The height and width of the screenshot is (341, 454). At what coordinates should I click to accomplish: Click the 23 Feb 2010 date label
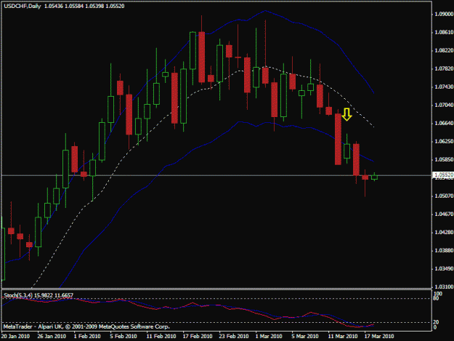[234, 337]
